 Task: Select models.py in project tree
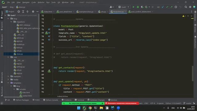point(20,44)
